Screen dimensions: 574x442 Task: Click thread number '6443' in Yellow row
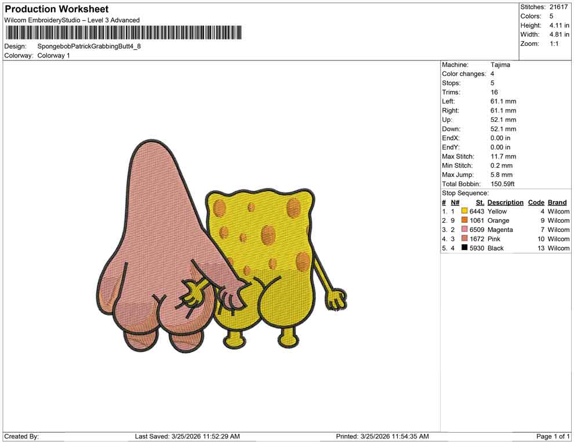tap(477, 211)
